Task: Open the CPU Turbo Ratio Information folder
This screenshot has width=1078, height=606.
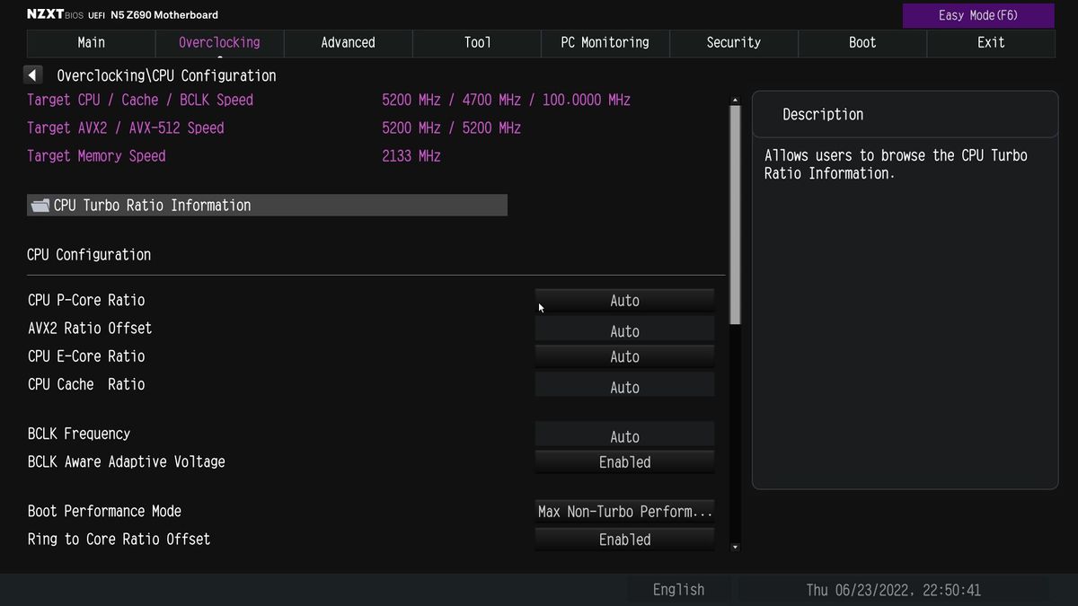Action: [267, 206]
